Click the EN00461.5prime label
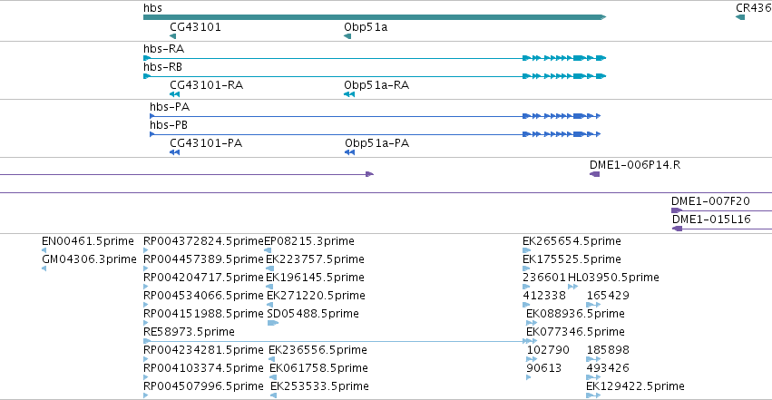 tap(88, 241)
